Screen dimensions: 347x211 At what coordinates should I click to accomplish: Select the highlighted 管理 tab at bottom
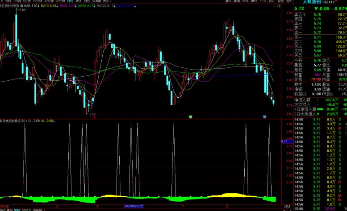(x=17, y=210)
